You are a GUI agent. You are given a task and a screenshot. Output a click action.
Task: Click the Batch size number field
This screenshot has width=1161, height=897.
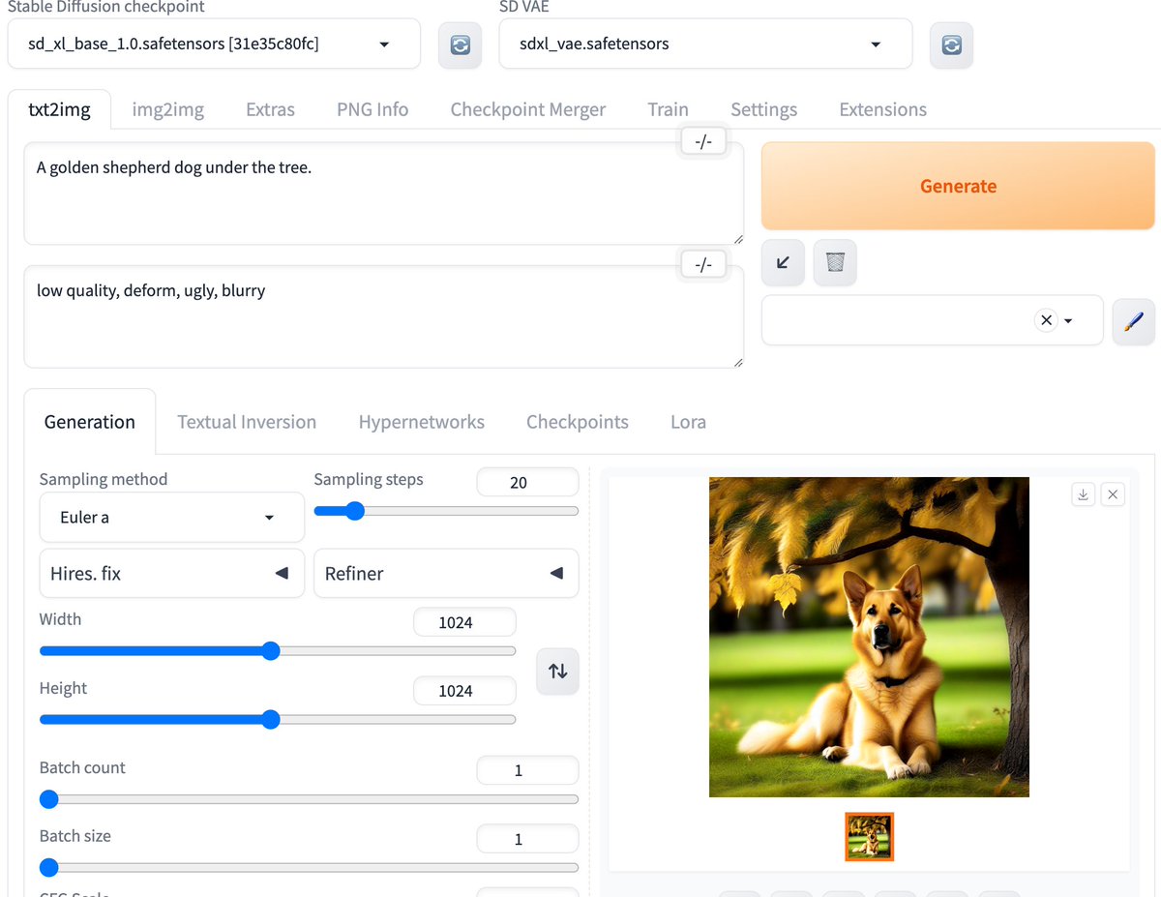pyautogui.click(x=527, y=839)
